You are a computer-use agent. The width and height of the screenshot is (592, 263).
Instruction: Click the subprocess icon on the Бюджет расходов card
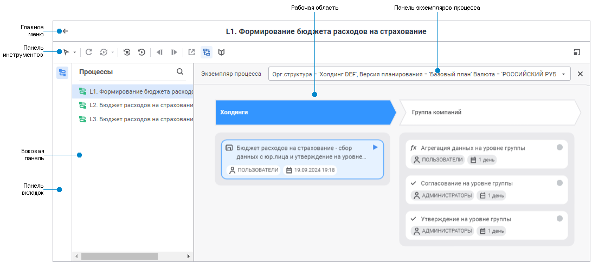pyautogui.click(x=229, y=148)
